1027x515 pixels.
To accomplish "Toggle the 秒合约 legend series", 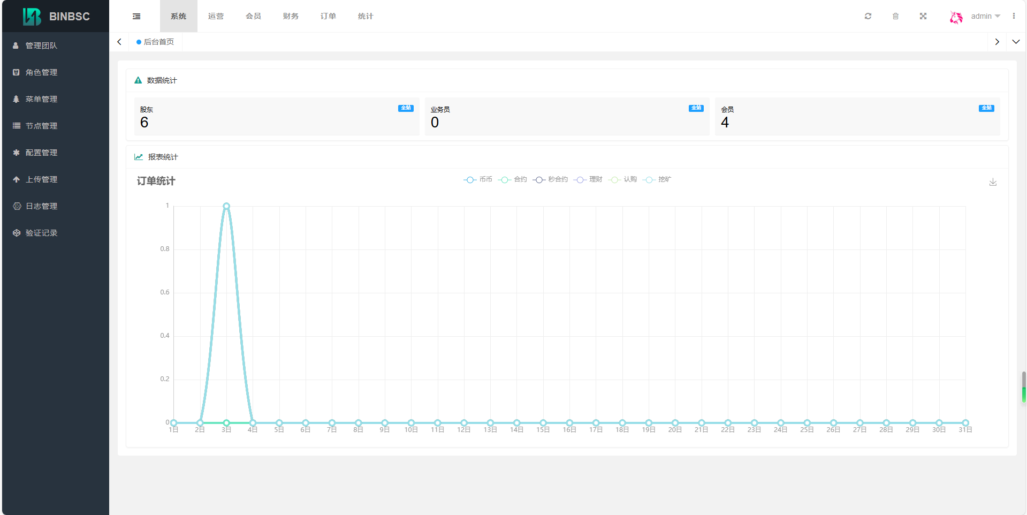I will 550,180.
